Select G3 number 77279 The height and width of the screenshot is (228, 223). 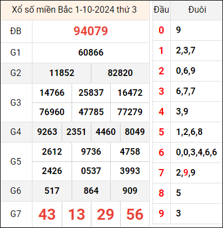tap(130, 112)
